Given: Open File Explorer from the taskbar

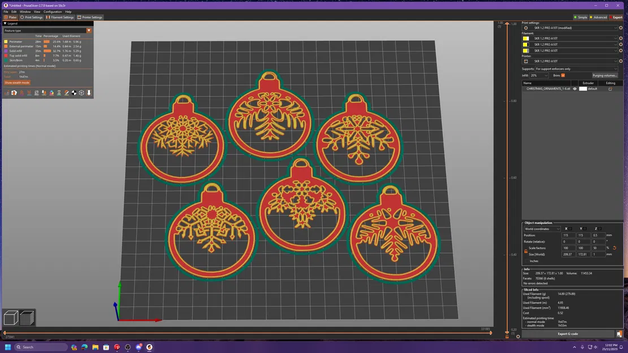Looking at the screenshot, I should pyautogui.click(x=96, y=347).
